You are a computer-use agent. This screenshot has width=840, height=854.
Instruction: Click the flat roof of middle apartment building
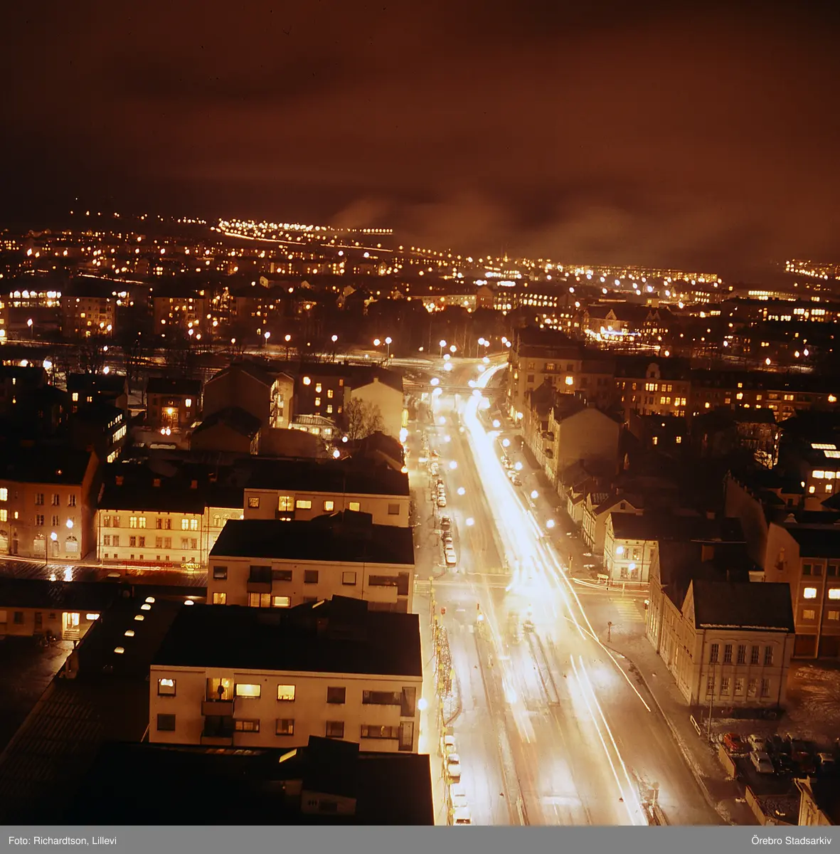coord(313,542)
